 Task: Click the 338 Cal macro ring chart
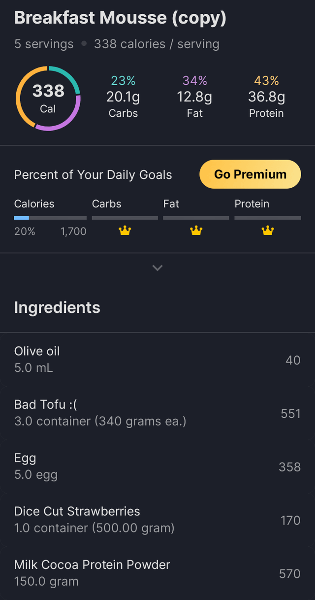click(x=48, y=98)
